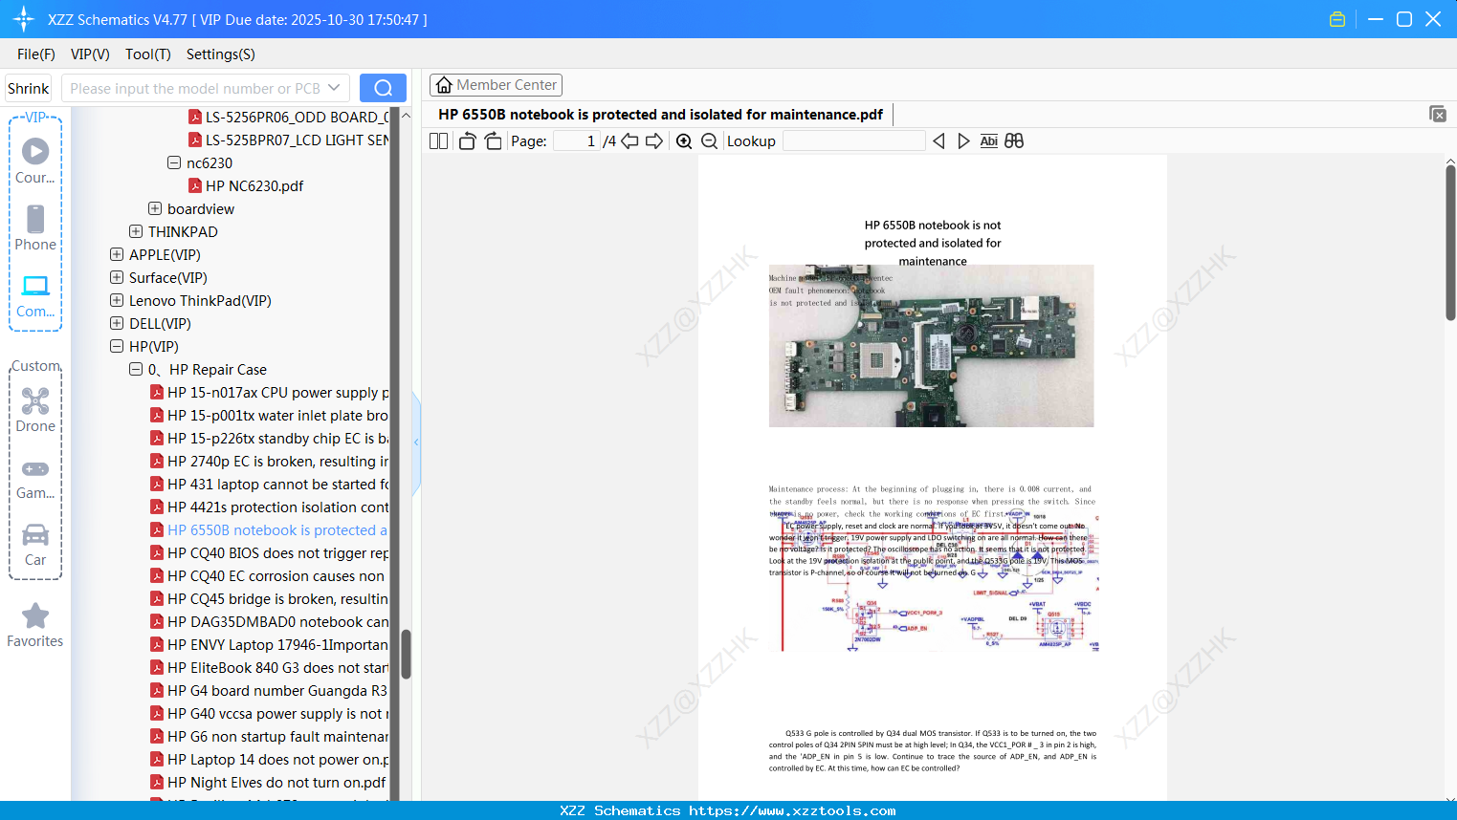The image size is (1457, 820).
Task: Collapse the tree panel with side handle
Action: 416,442
